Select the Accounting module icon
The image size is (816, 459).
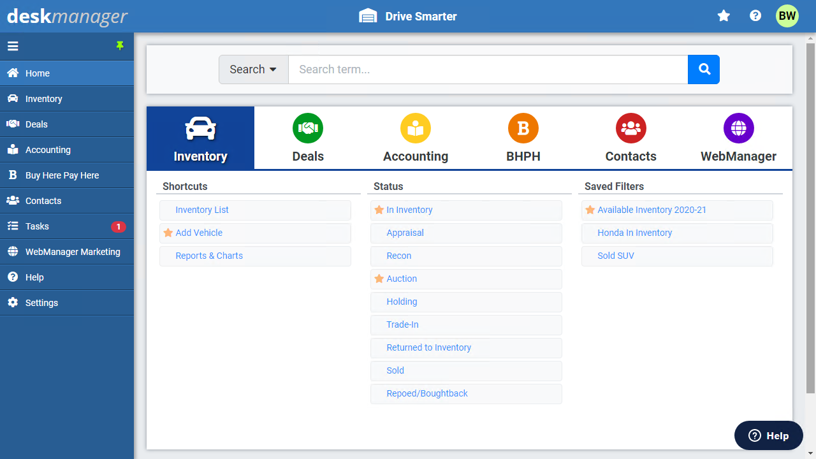pos(415,128)
